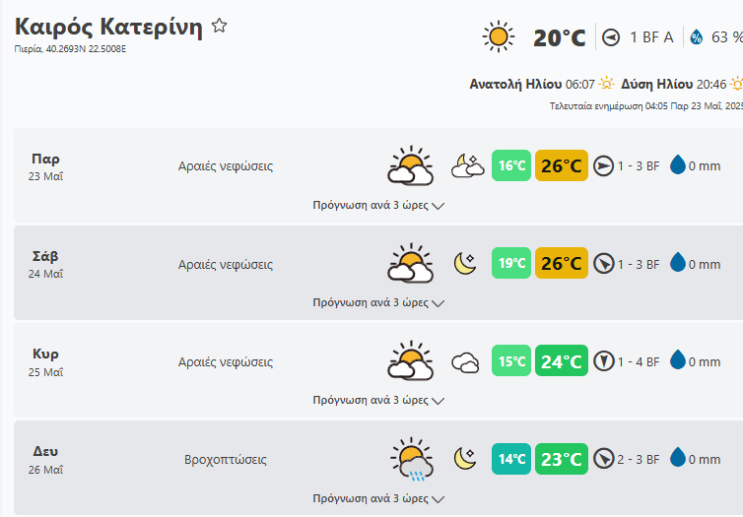Click Friday's partly cloudy day icon
Screen dimensions: 743x517
(x=410, y=166)
